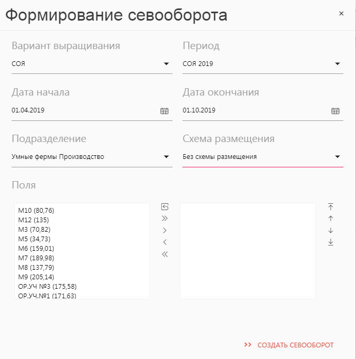Image resolution: width=356 pixels, height=359 pixels.
Task: Open the Схема размещения dropdown
Action: (338, 157)
